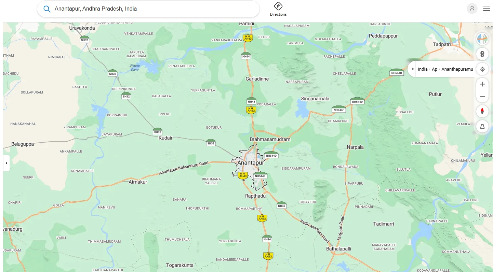This screenshot has width=493, height=272.
Task: Click the magnifier search icon
Action: (x=47, y=9)
